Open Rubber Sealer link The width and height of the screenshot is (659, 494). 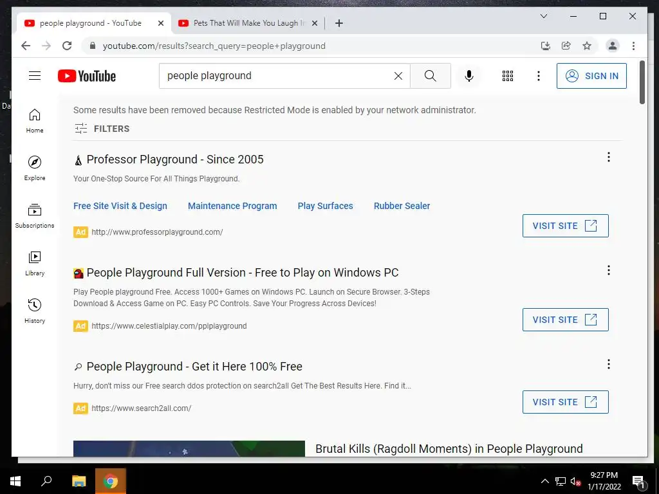click(402, 206)
